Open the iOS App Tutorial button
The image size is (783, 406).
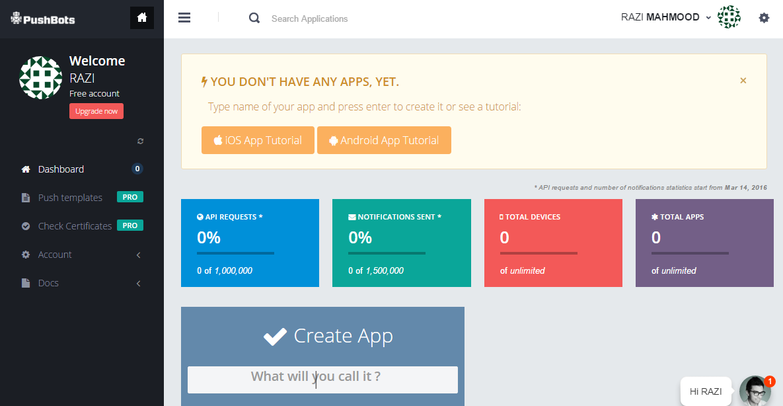pos(258,140)
